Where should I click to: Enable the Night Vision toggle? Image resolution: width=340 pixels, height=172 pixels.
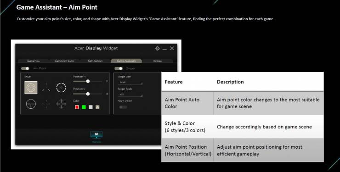123,107
